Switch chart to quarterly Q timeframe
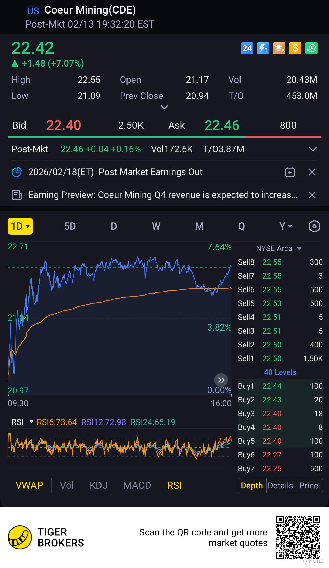Screen dimensions: 329x568 coord(242,226)
